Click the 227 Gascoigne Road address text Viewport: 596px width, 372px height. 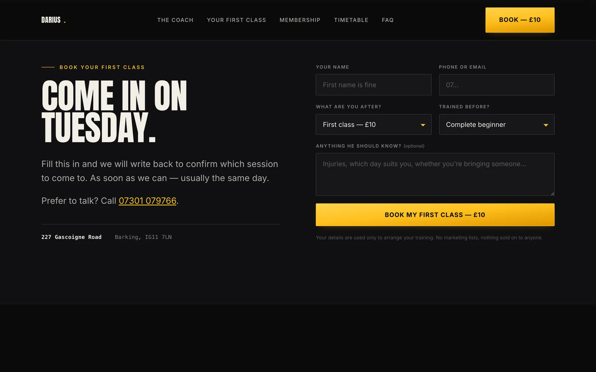[x=72, y=237]
